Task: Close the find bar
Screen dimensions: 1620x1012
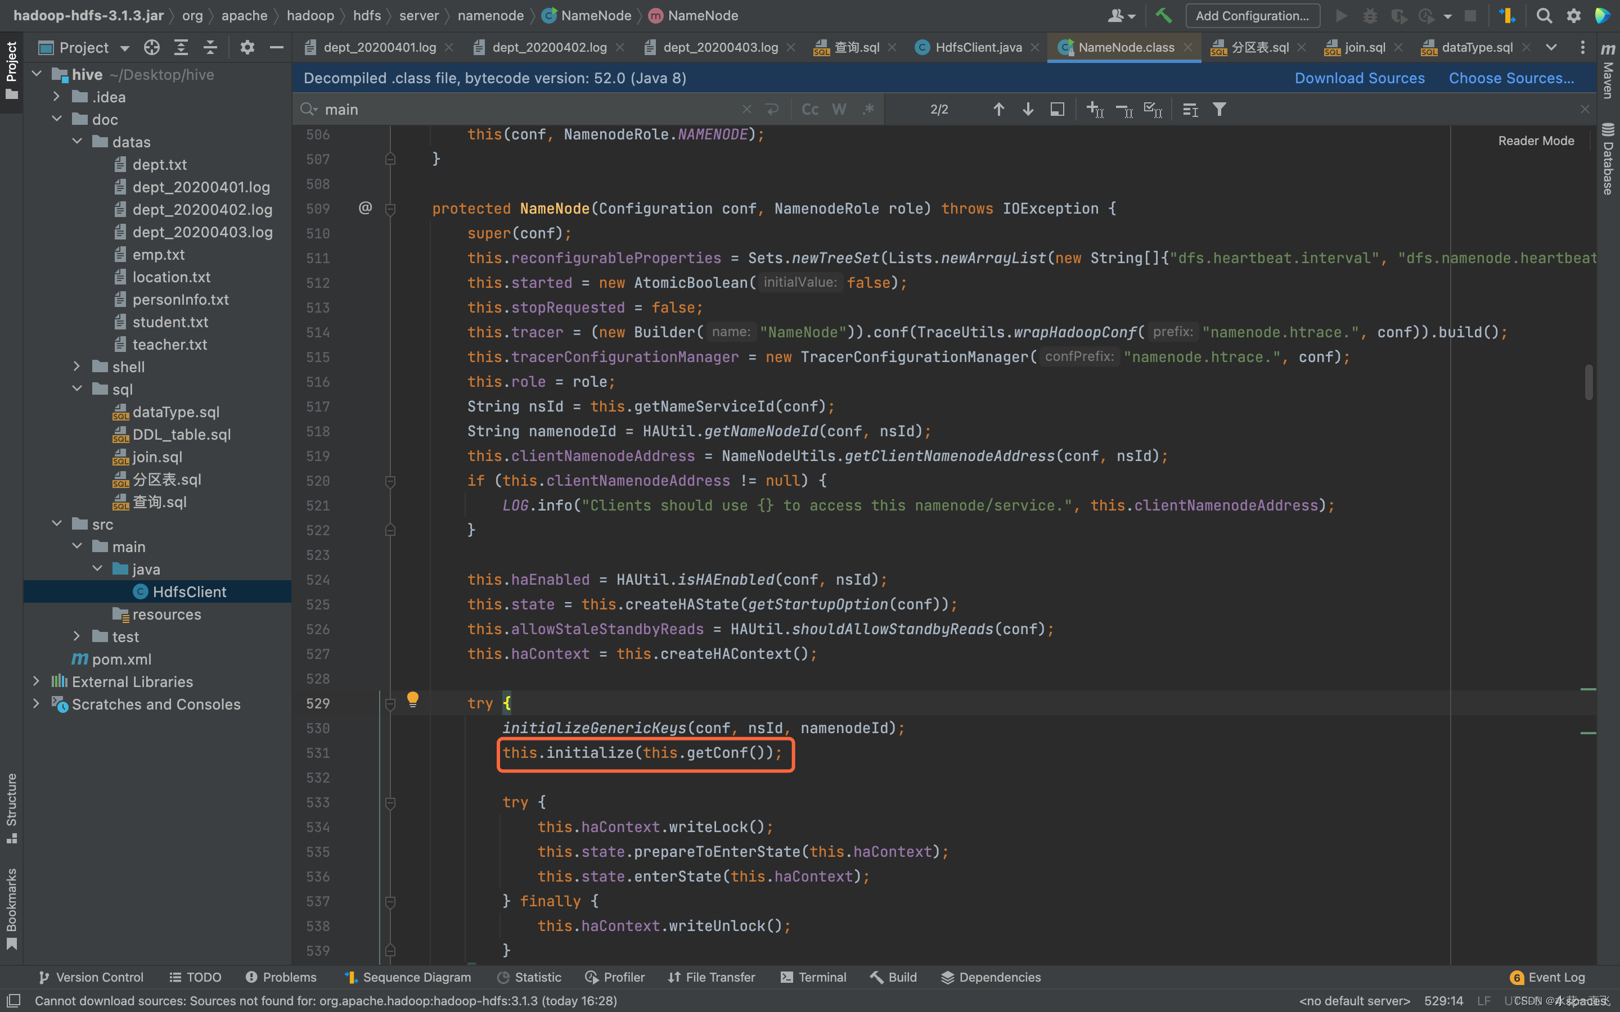Action: click(x=1585, y=109)
